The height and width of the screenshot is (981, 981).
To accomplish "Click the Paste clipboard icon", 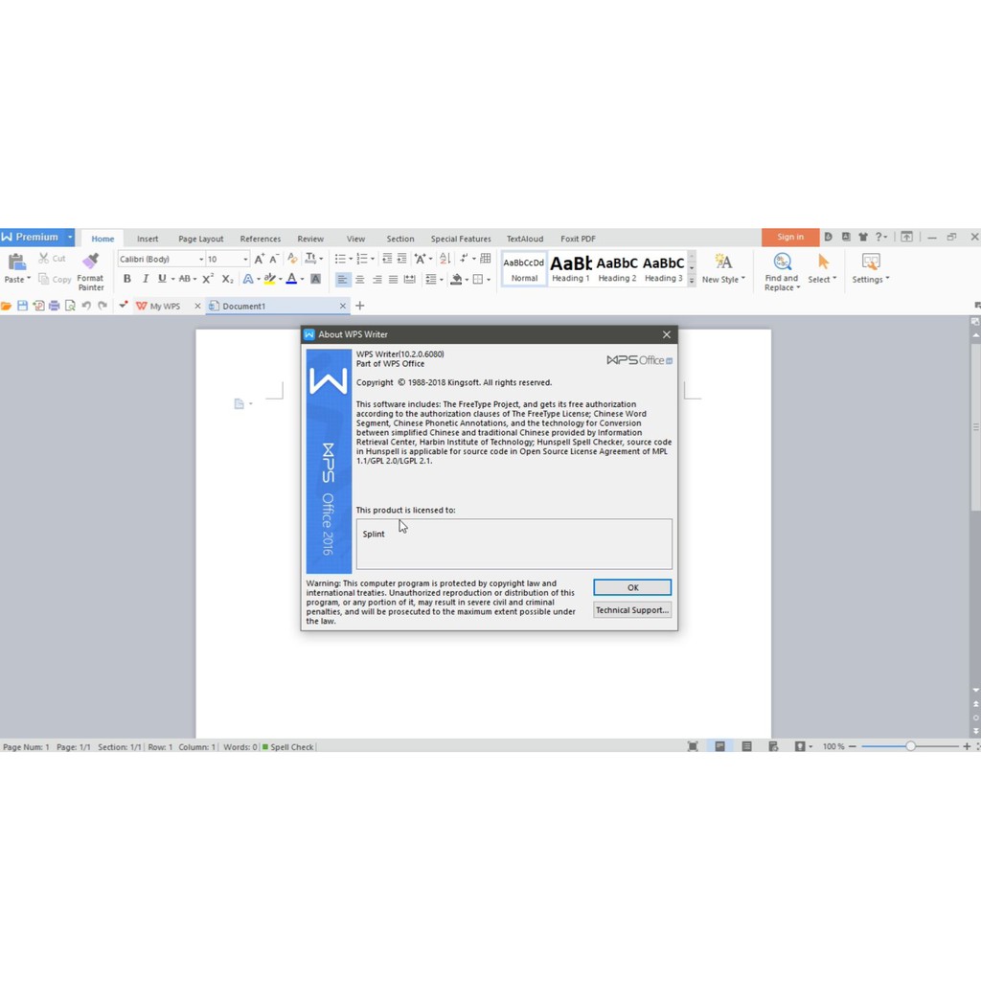I will [16, 262].
